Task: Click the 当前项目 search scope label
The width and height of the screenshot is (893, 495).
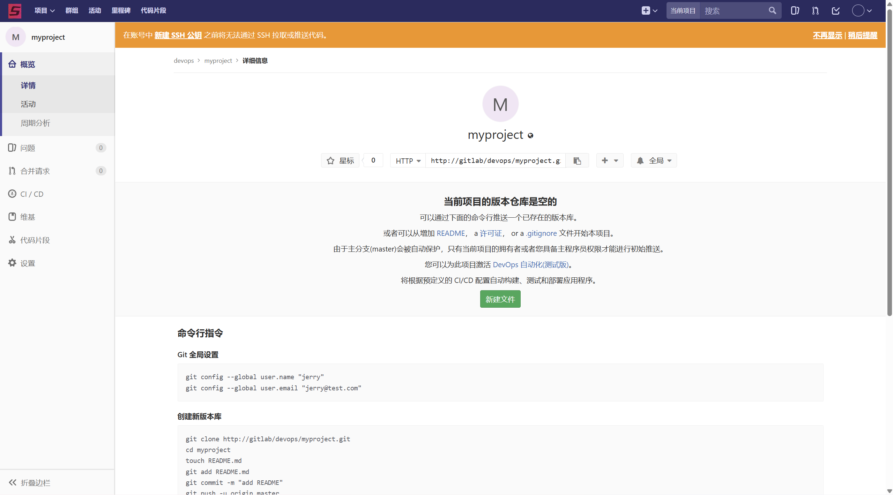Action: coord(683,10)
